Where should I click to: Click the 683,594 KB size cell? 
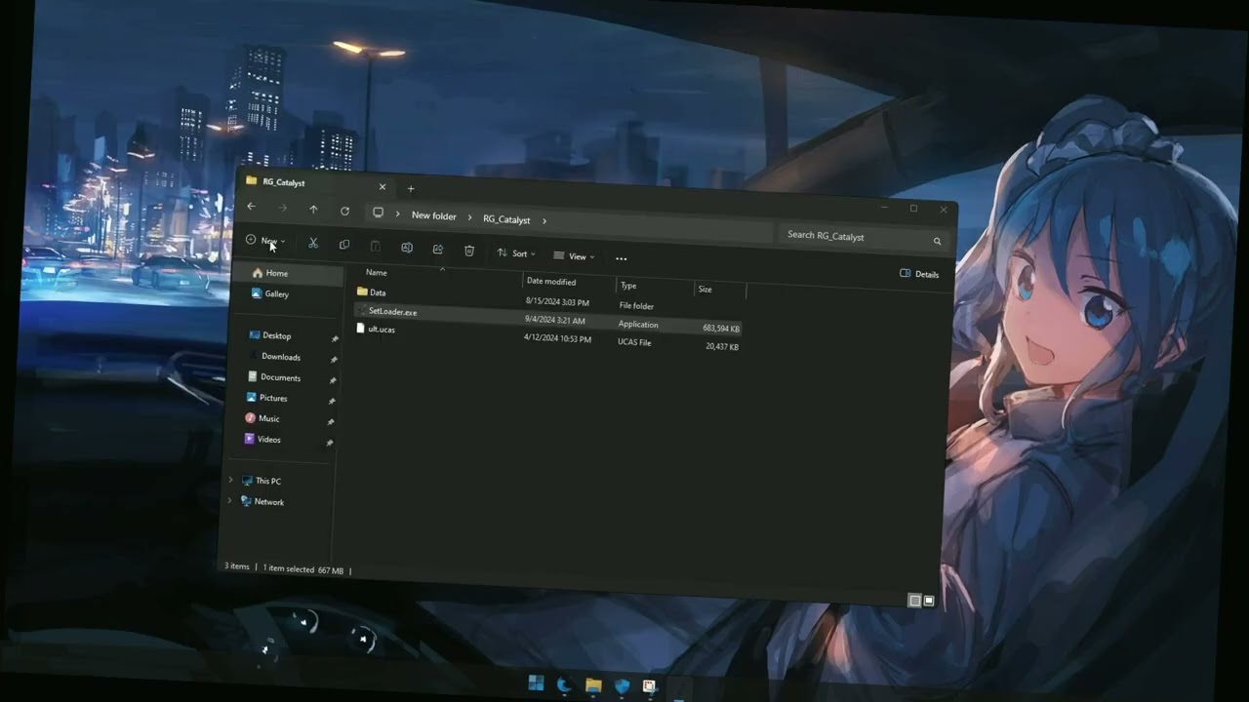pos(721,329)
